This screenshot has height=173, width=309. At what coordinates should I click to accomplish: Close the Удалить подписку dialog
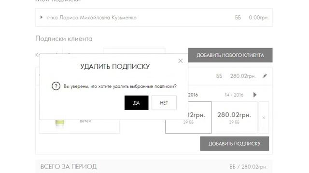click(x=181, y=61)
